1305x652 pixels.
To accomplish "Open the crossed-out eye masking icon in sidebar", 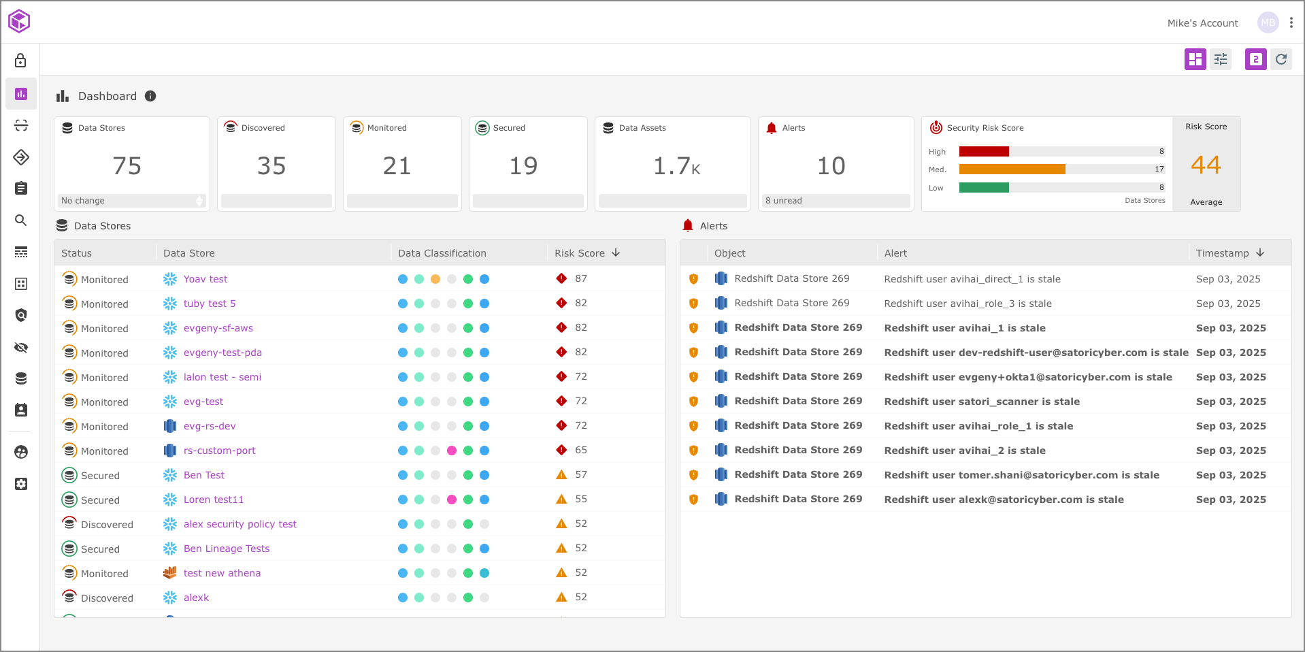I will point(20,348).
